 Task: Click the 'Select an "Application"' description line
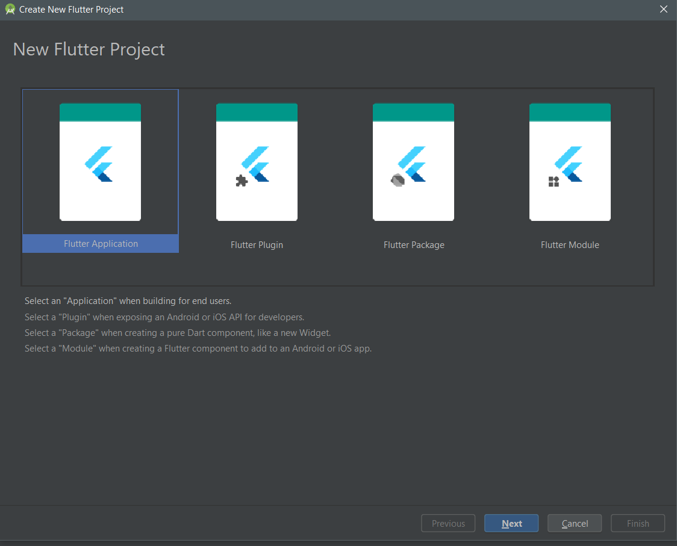pyautogui.click(x=128, y=301)
